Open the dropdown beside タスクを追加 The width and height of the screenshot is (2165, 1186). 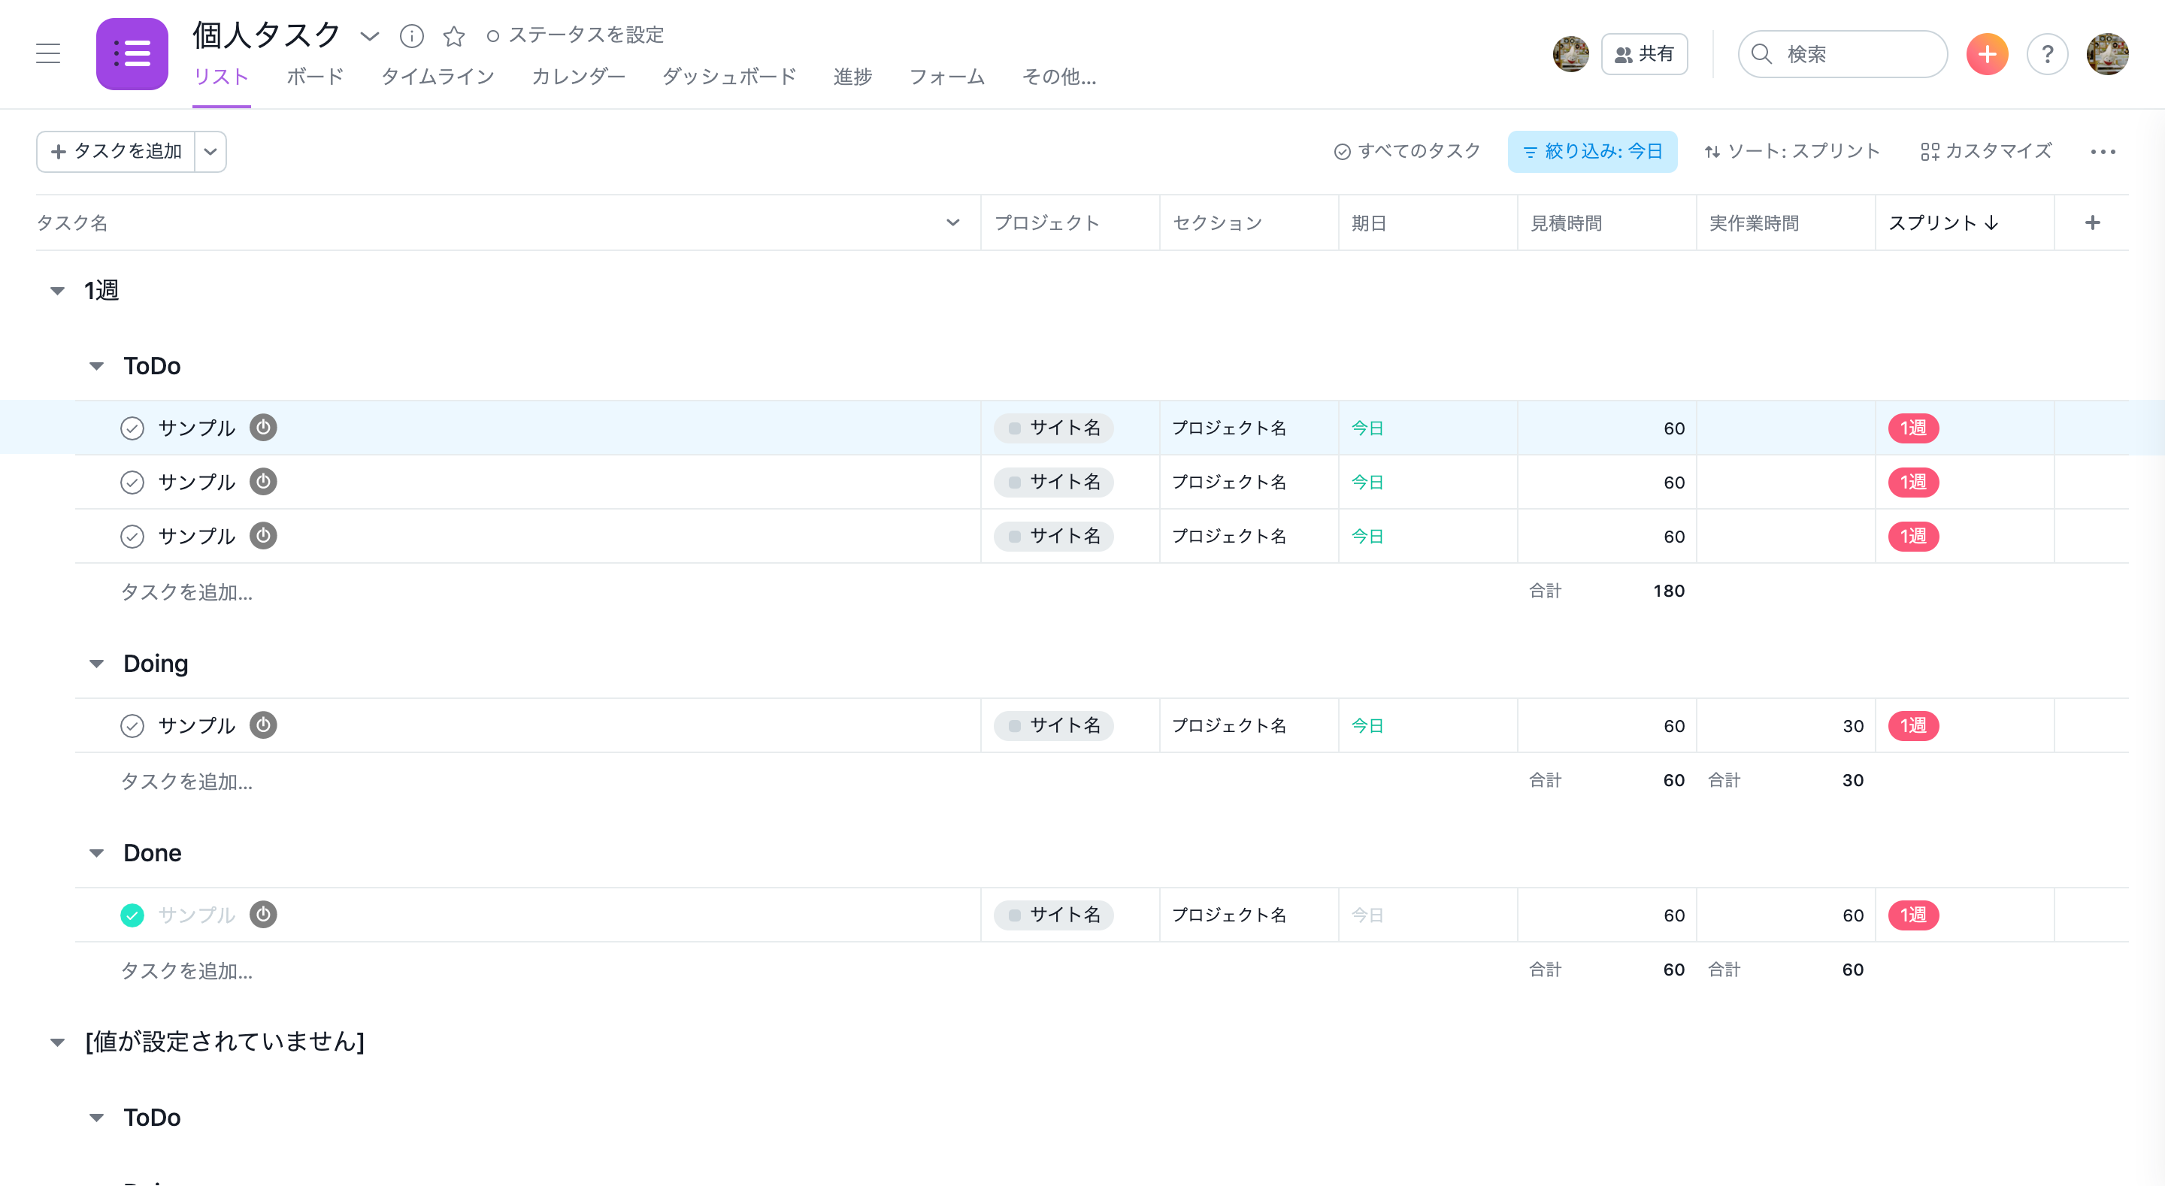[210, 152]
